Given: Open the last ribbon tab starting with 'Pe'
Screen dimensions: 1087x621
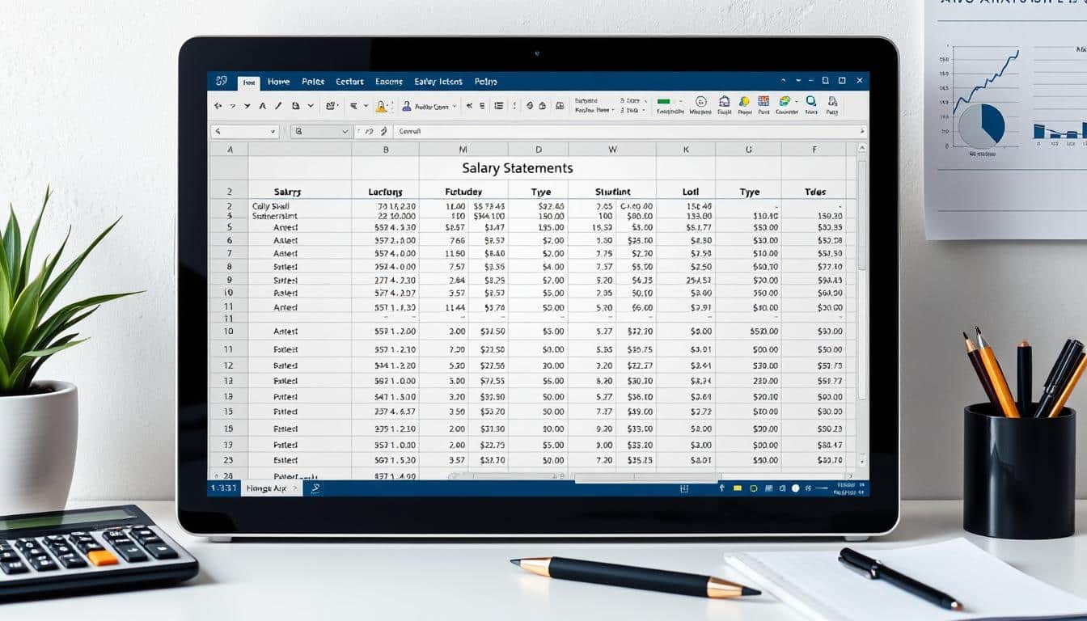Looking at the screenshot, I should click(486, 82).
